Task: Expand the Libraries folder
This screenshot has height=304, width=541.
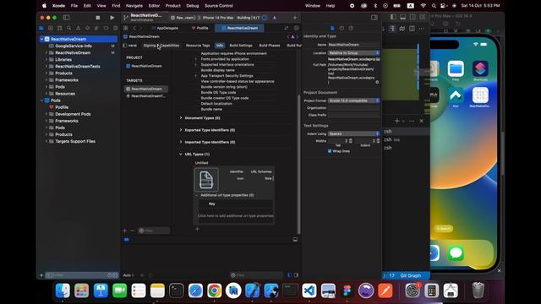Action: pyautogui.click(x=46, y=59)
